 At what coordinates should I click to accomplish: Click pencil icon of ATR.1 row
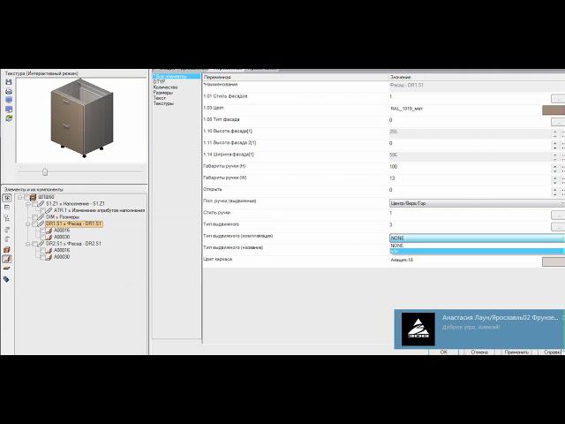[x=49, y=210]
